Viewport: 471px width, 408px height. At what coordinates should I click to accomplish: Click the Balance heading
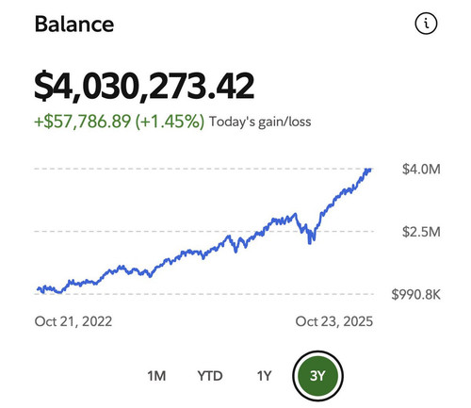click(74, 24)
